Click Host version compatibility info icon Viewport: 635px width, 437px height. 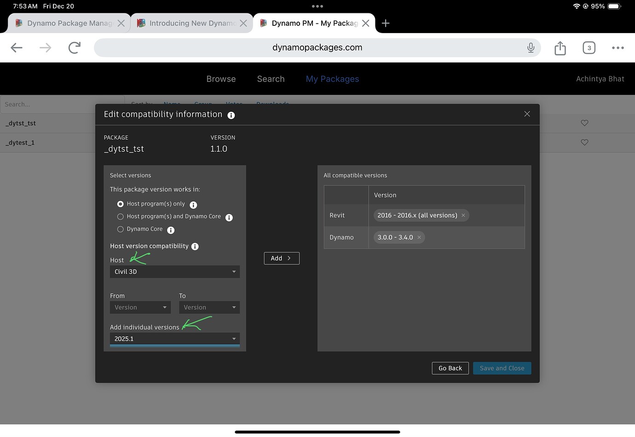(x=195, y=246)
